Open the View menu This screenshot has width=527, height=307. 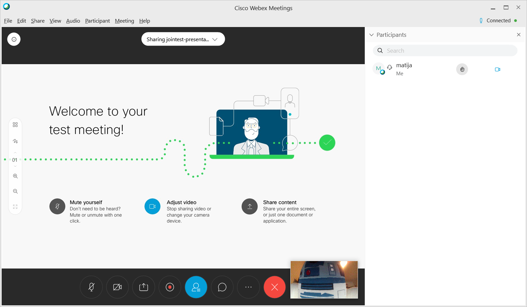click(55, 21)
